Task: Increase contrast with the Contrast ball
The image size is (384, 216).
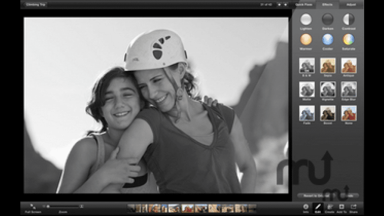Action: click(349, 19)
